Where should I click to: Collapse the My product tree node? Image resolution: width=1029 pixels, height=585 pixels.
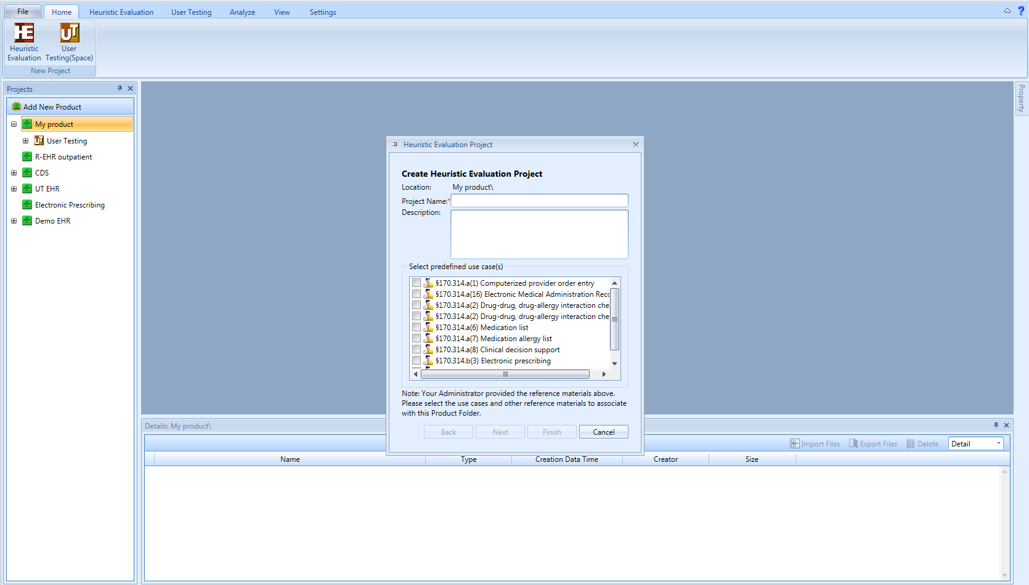pyautogui.click(x=14, y=124)
